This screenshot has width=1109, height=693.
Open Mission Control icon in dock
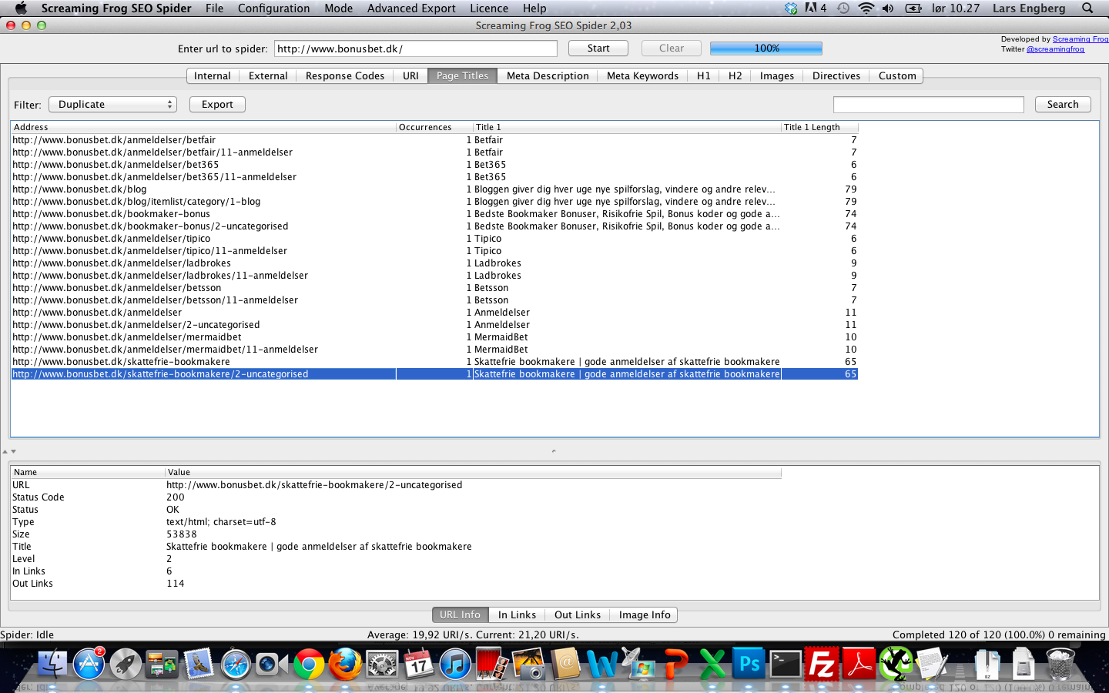coord(162,663)
